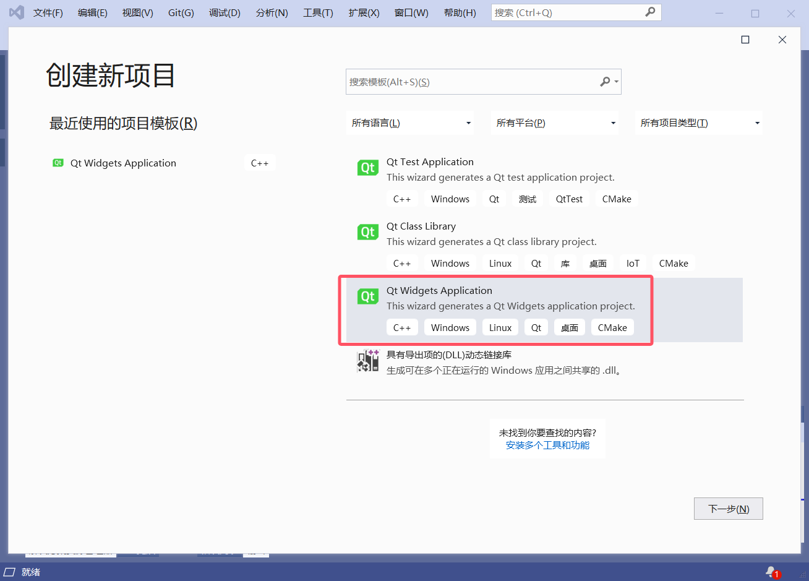Click the Qt icon in the highlighted Qt Widgets Application
Viewport: 809px width, 581px height.
pos(367,296)
